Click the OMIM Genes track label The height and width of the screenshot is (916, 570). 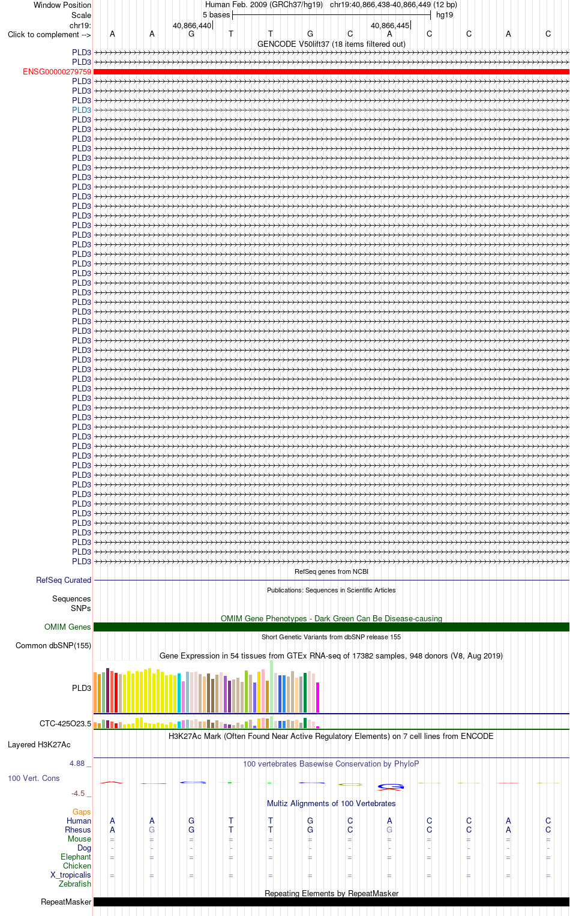point(68,627)
